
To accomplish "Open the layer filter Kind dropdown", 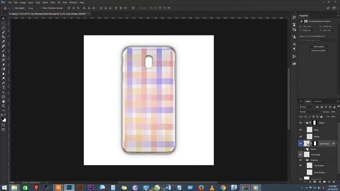I will coord(307,107).
